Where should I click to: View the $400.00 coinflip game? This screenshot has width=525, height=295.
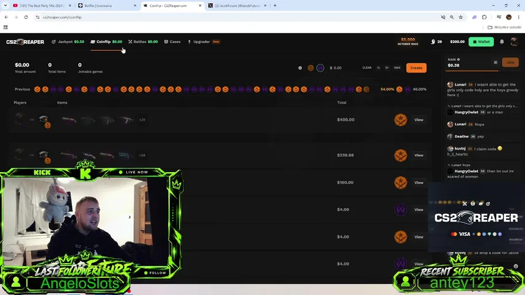pos(419,120)
